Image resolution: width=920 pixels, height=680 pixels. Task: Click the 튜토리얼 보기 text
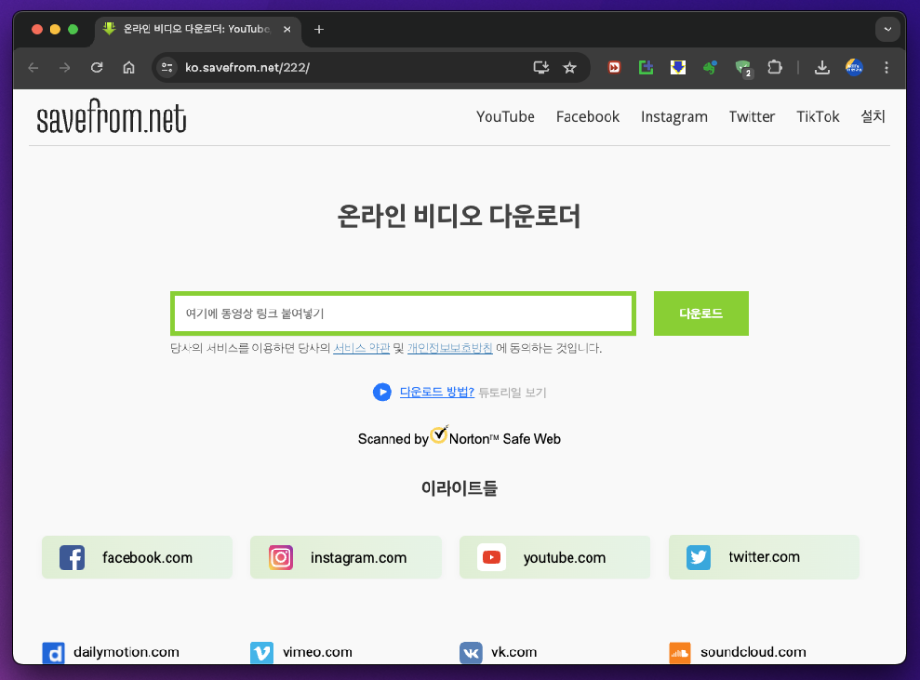pyautogui.click(x=512, y=392)
